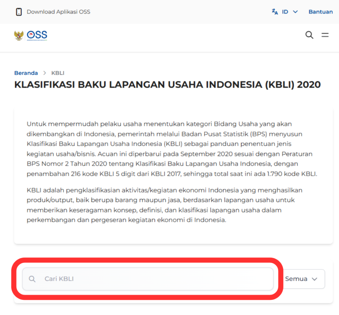The image size is (339, 315).
Task: Click the mobile phone icon in top bar
Action: pos(19,12)
